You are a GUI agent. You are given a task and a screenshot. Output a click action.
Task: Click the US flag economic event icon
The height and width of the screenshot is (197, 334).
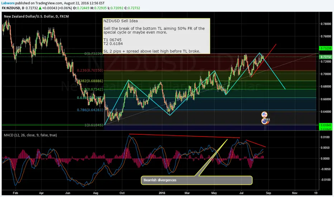[x=264, y=115]
